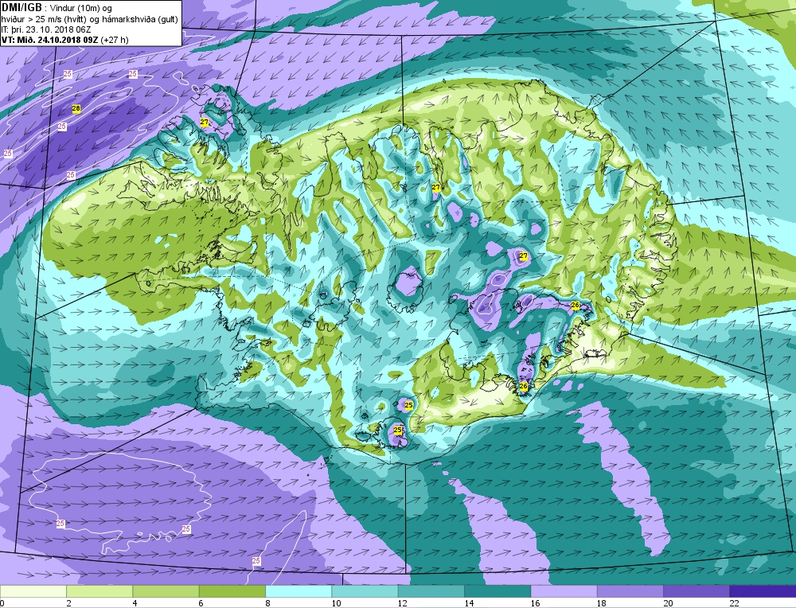Pick the 2–4 m/s light green swatch

click(99, 591)
